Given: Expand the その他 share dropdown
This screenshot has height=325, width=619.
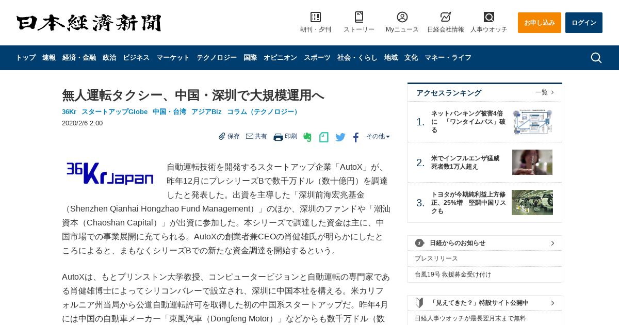Looking at the screenshot, I should pyautogui.click(x=378, y=136).
